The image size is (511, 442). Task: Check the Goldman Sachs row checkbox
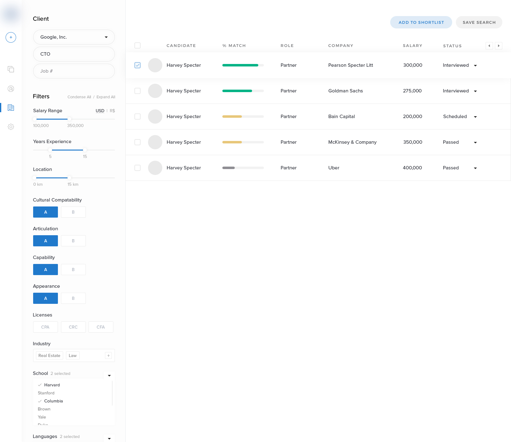click(x=138, y=91)
